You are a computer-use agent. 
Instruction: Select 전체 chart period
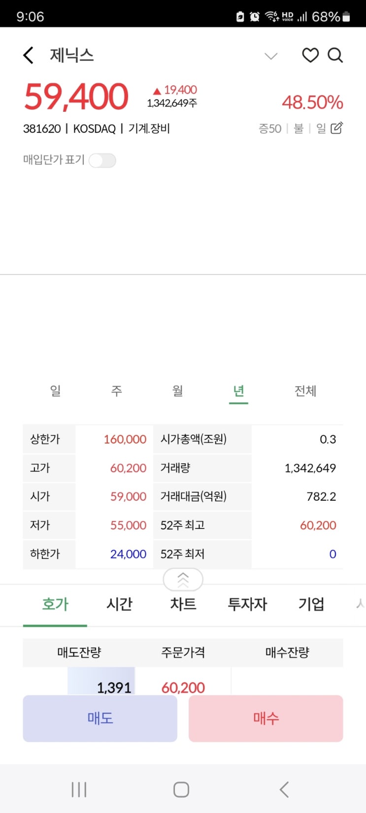coord(305,391)
